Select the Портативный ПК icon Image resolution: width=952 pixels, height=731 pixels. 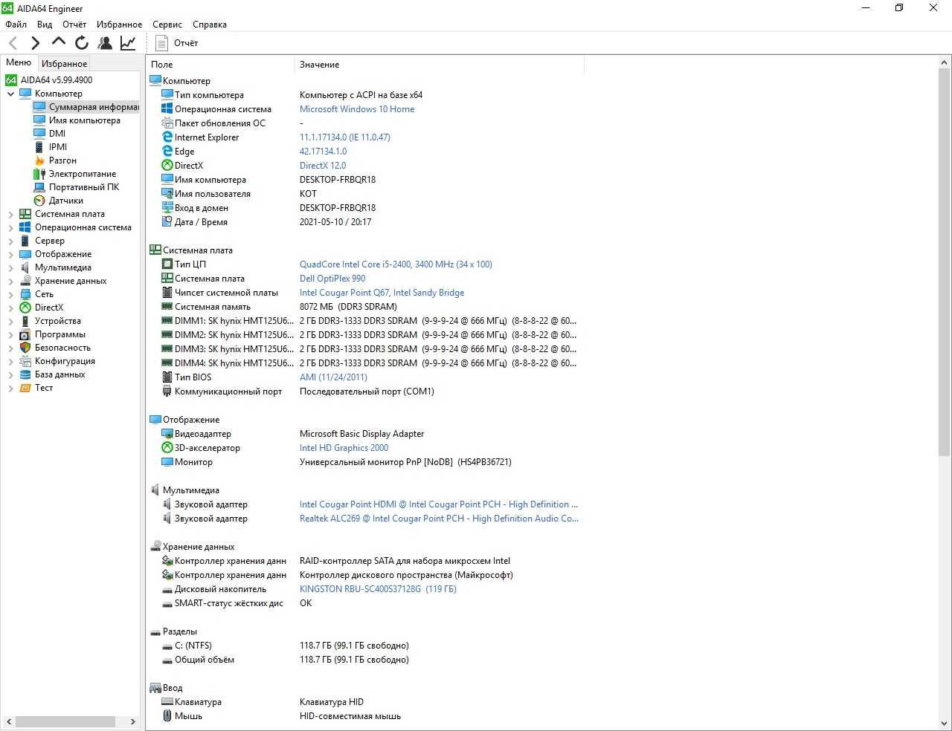(x=39, y=187)
